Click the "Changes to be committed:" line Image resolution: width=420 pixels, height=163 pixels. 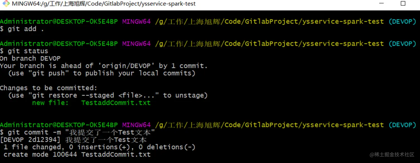(x=49, y=88)
